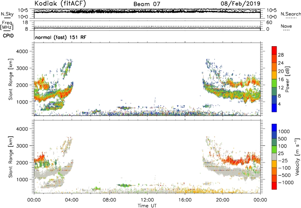
Task: Click the green velocity echo patch near 09:30 UT
Action: coord(125,185)
